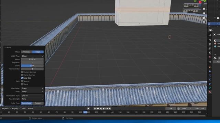Enable the Clamp Overlap checkbox
The height and width of the screenshot is (123, 220).
click(22, 75)
